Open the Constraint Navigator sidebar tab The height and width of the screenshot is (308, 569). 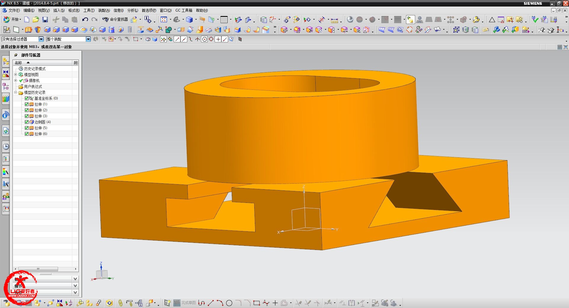point(6,73)
